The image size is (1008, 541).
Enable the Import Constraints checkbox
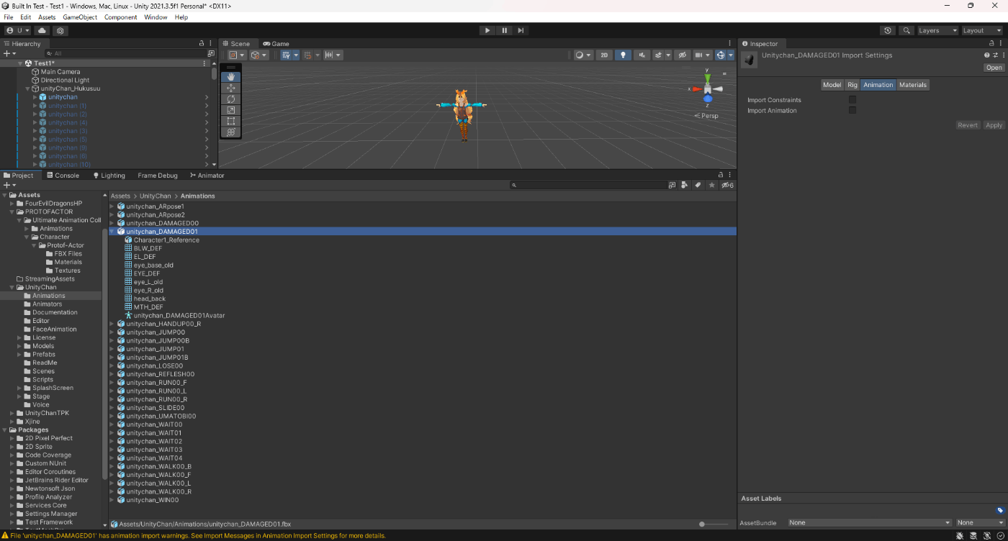pyautogui.click(x=852, y=100)
